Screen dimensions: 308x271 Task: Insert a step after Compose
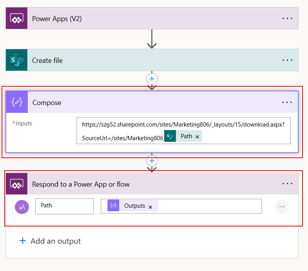[x=152, y=161]
